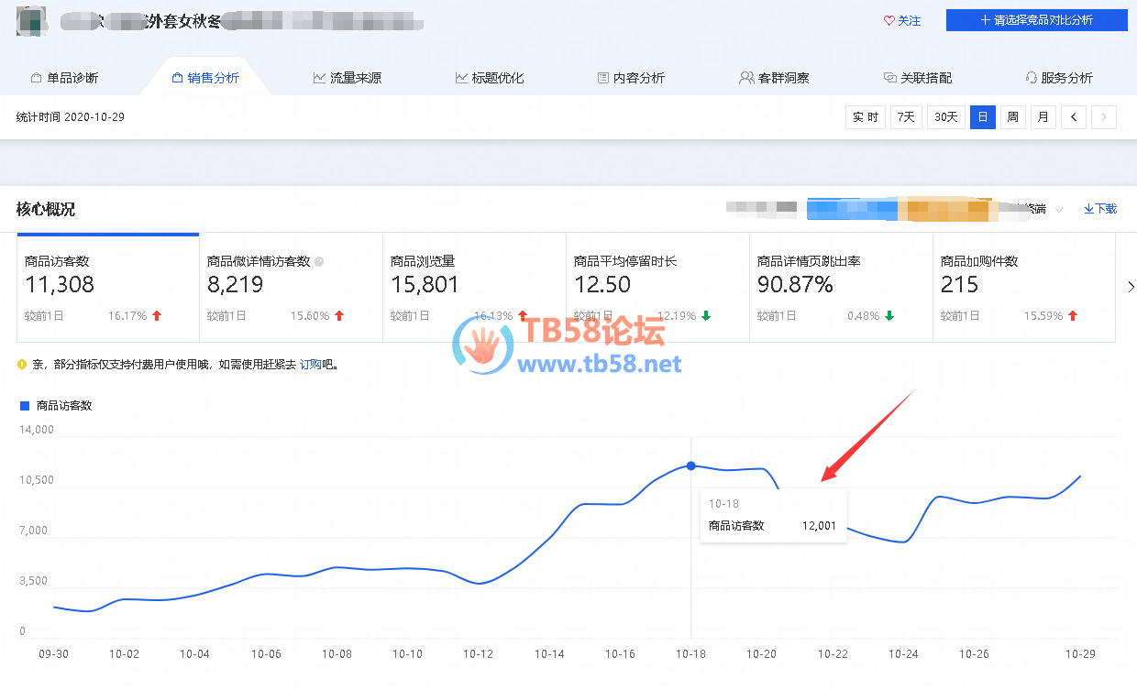Image resolution: width=1137 pixels, height=690 pixels.
Task: Click red up arrow in 商品访客数 card
Action: pos(157,316)
